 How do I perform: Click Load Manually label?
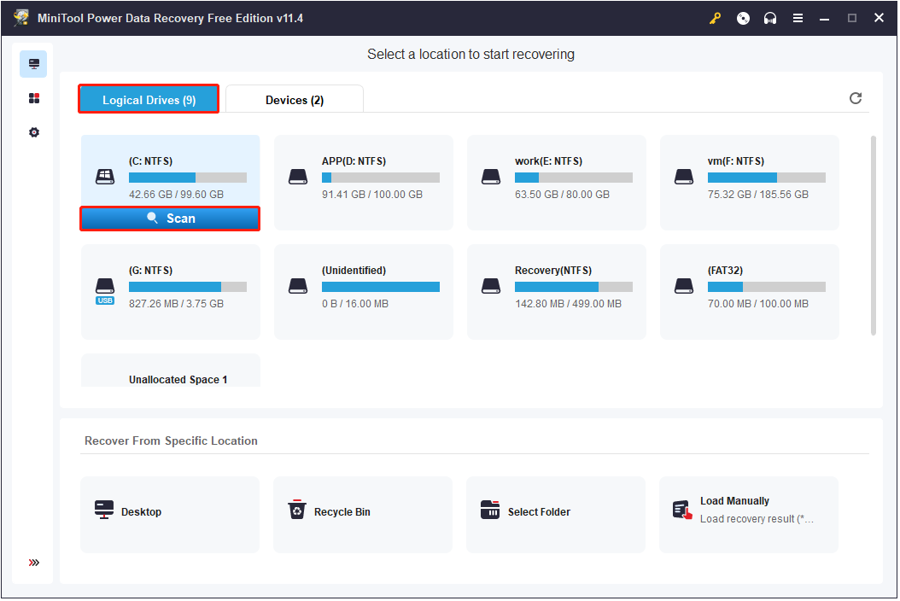click(734, 501)
